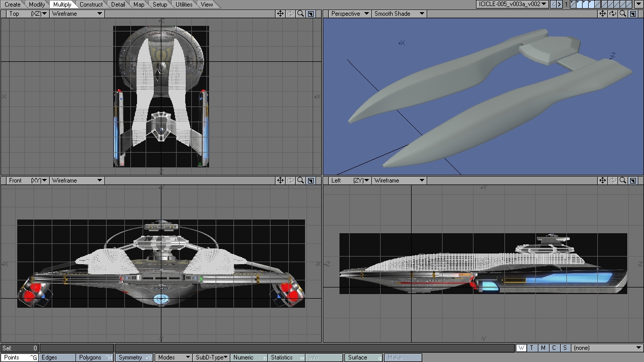This screenshot has height=362, width=644.
Task: Select the M (morph) map type button
Action: pos(543,348)
